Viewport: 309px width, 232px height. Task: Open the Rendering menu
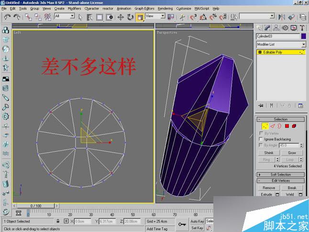point(165,9)
